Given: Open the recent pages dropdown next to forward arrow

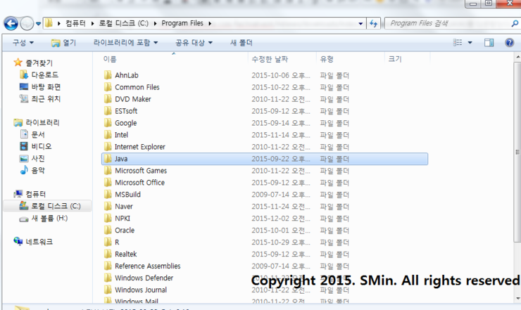Looking at the screenshot, I should 38,24.
